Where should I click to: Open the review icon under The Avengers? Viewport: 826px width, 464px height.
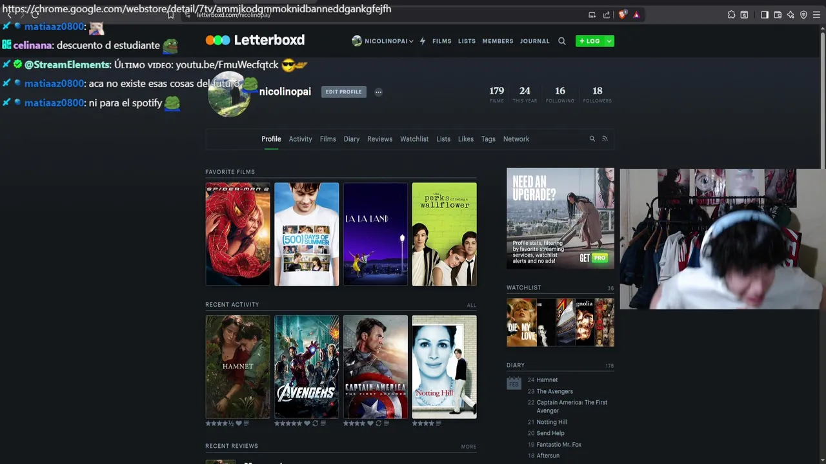click(323, 423)
